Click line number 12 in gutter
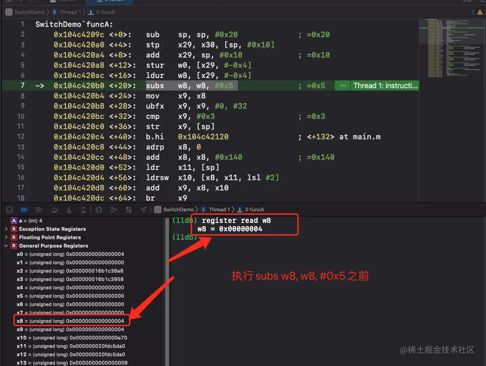486x366 pixels. [21, 137]
